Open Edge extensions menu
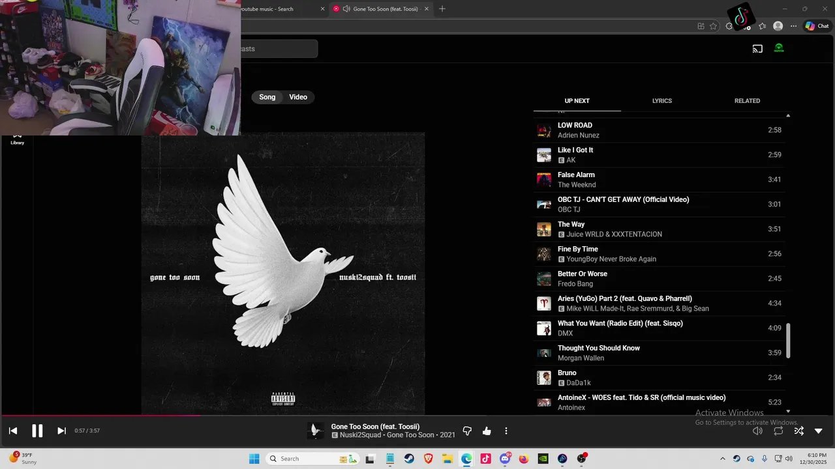The height and width of the screenshot is (469, 835). pos(729,26)
